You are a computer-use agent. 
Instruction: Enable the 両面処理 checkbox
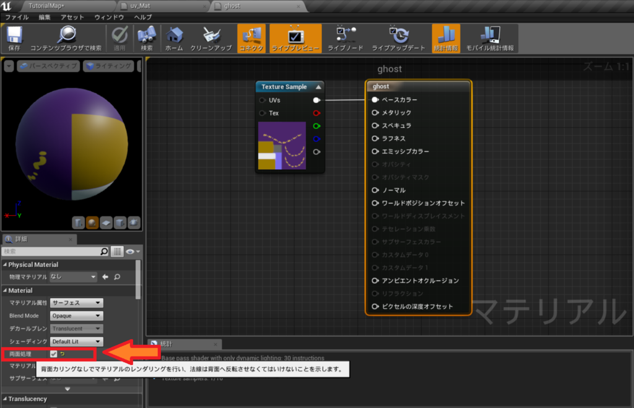click(x=53, y=354)
